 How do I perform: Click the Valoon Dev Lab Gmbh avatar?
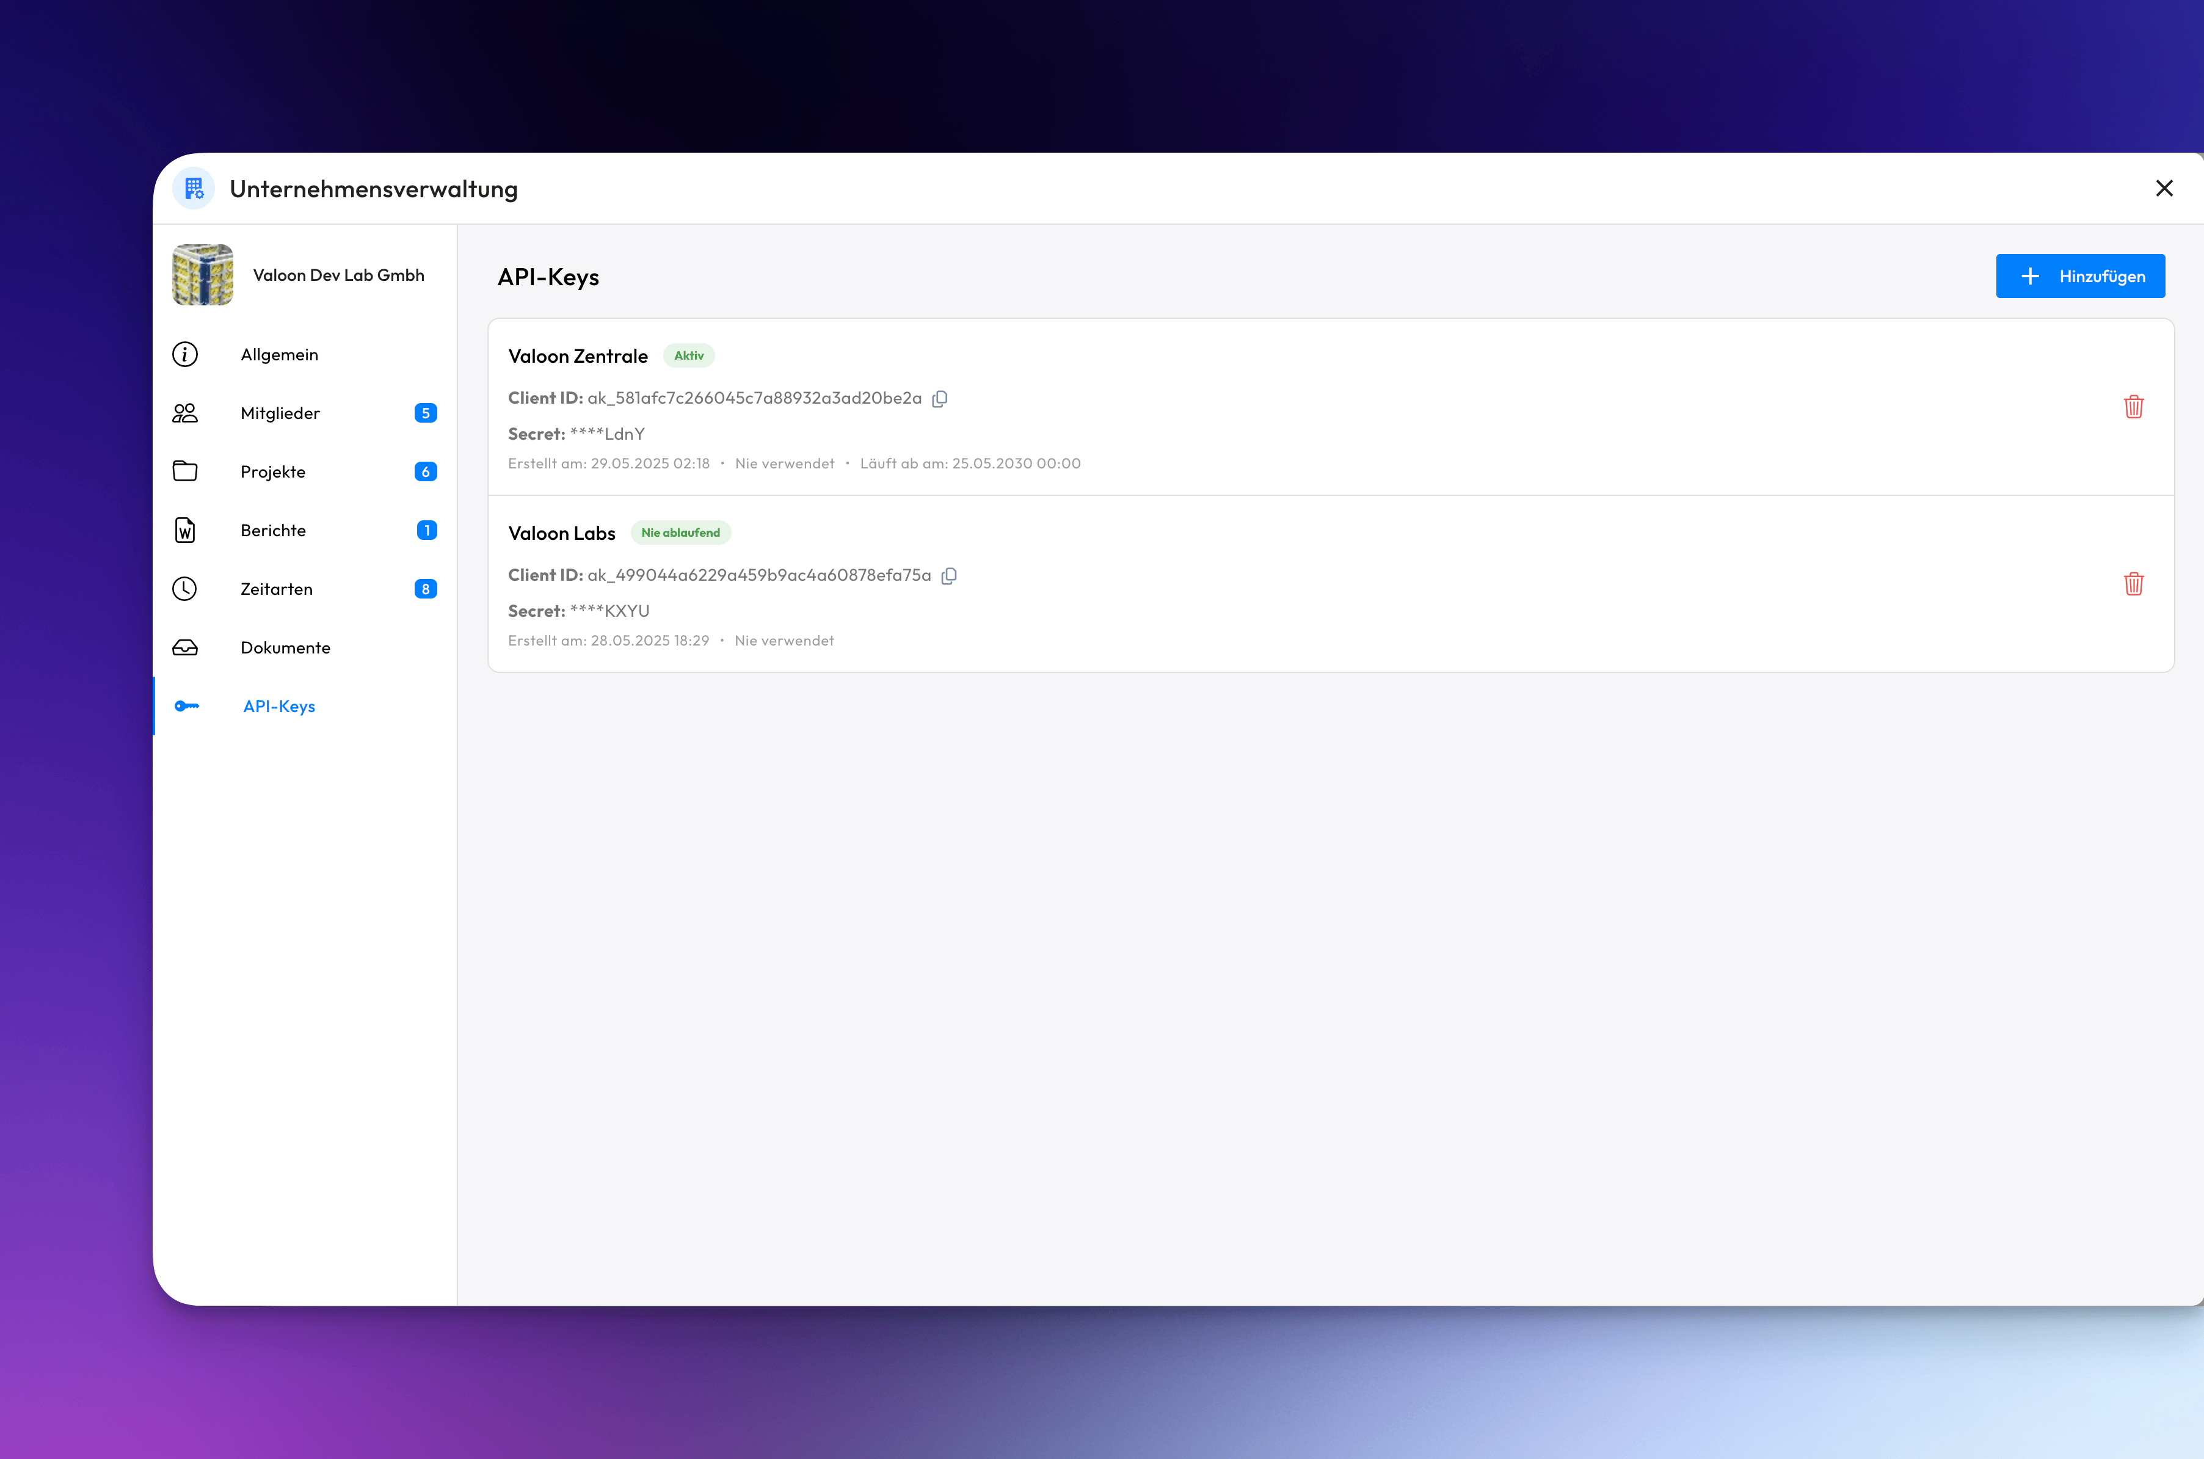tap(202, 274)
